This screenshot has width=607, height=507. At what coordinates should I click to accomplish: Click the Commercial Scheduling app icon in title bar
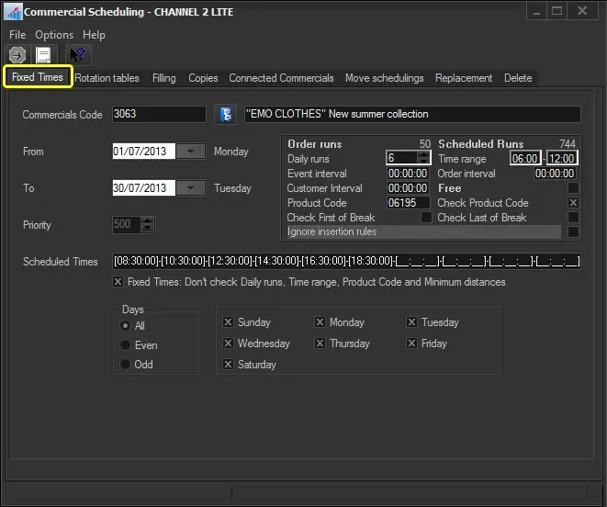click(x=11, y=12)
